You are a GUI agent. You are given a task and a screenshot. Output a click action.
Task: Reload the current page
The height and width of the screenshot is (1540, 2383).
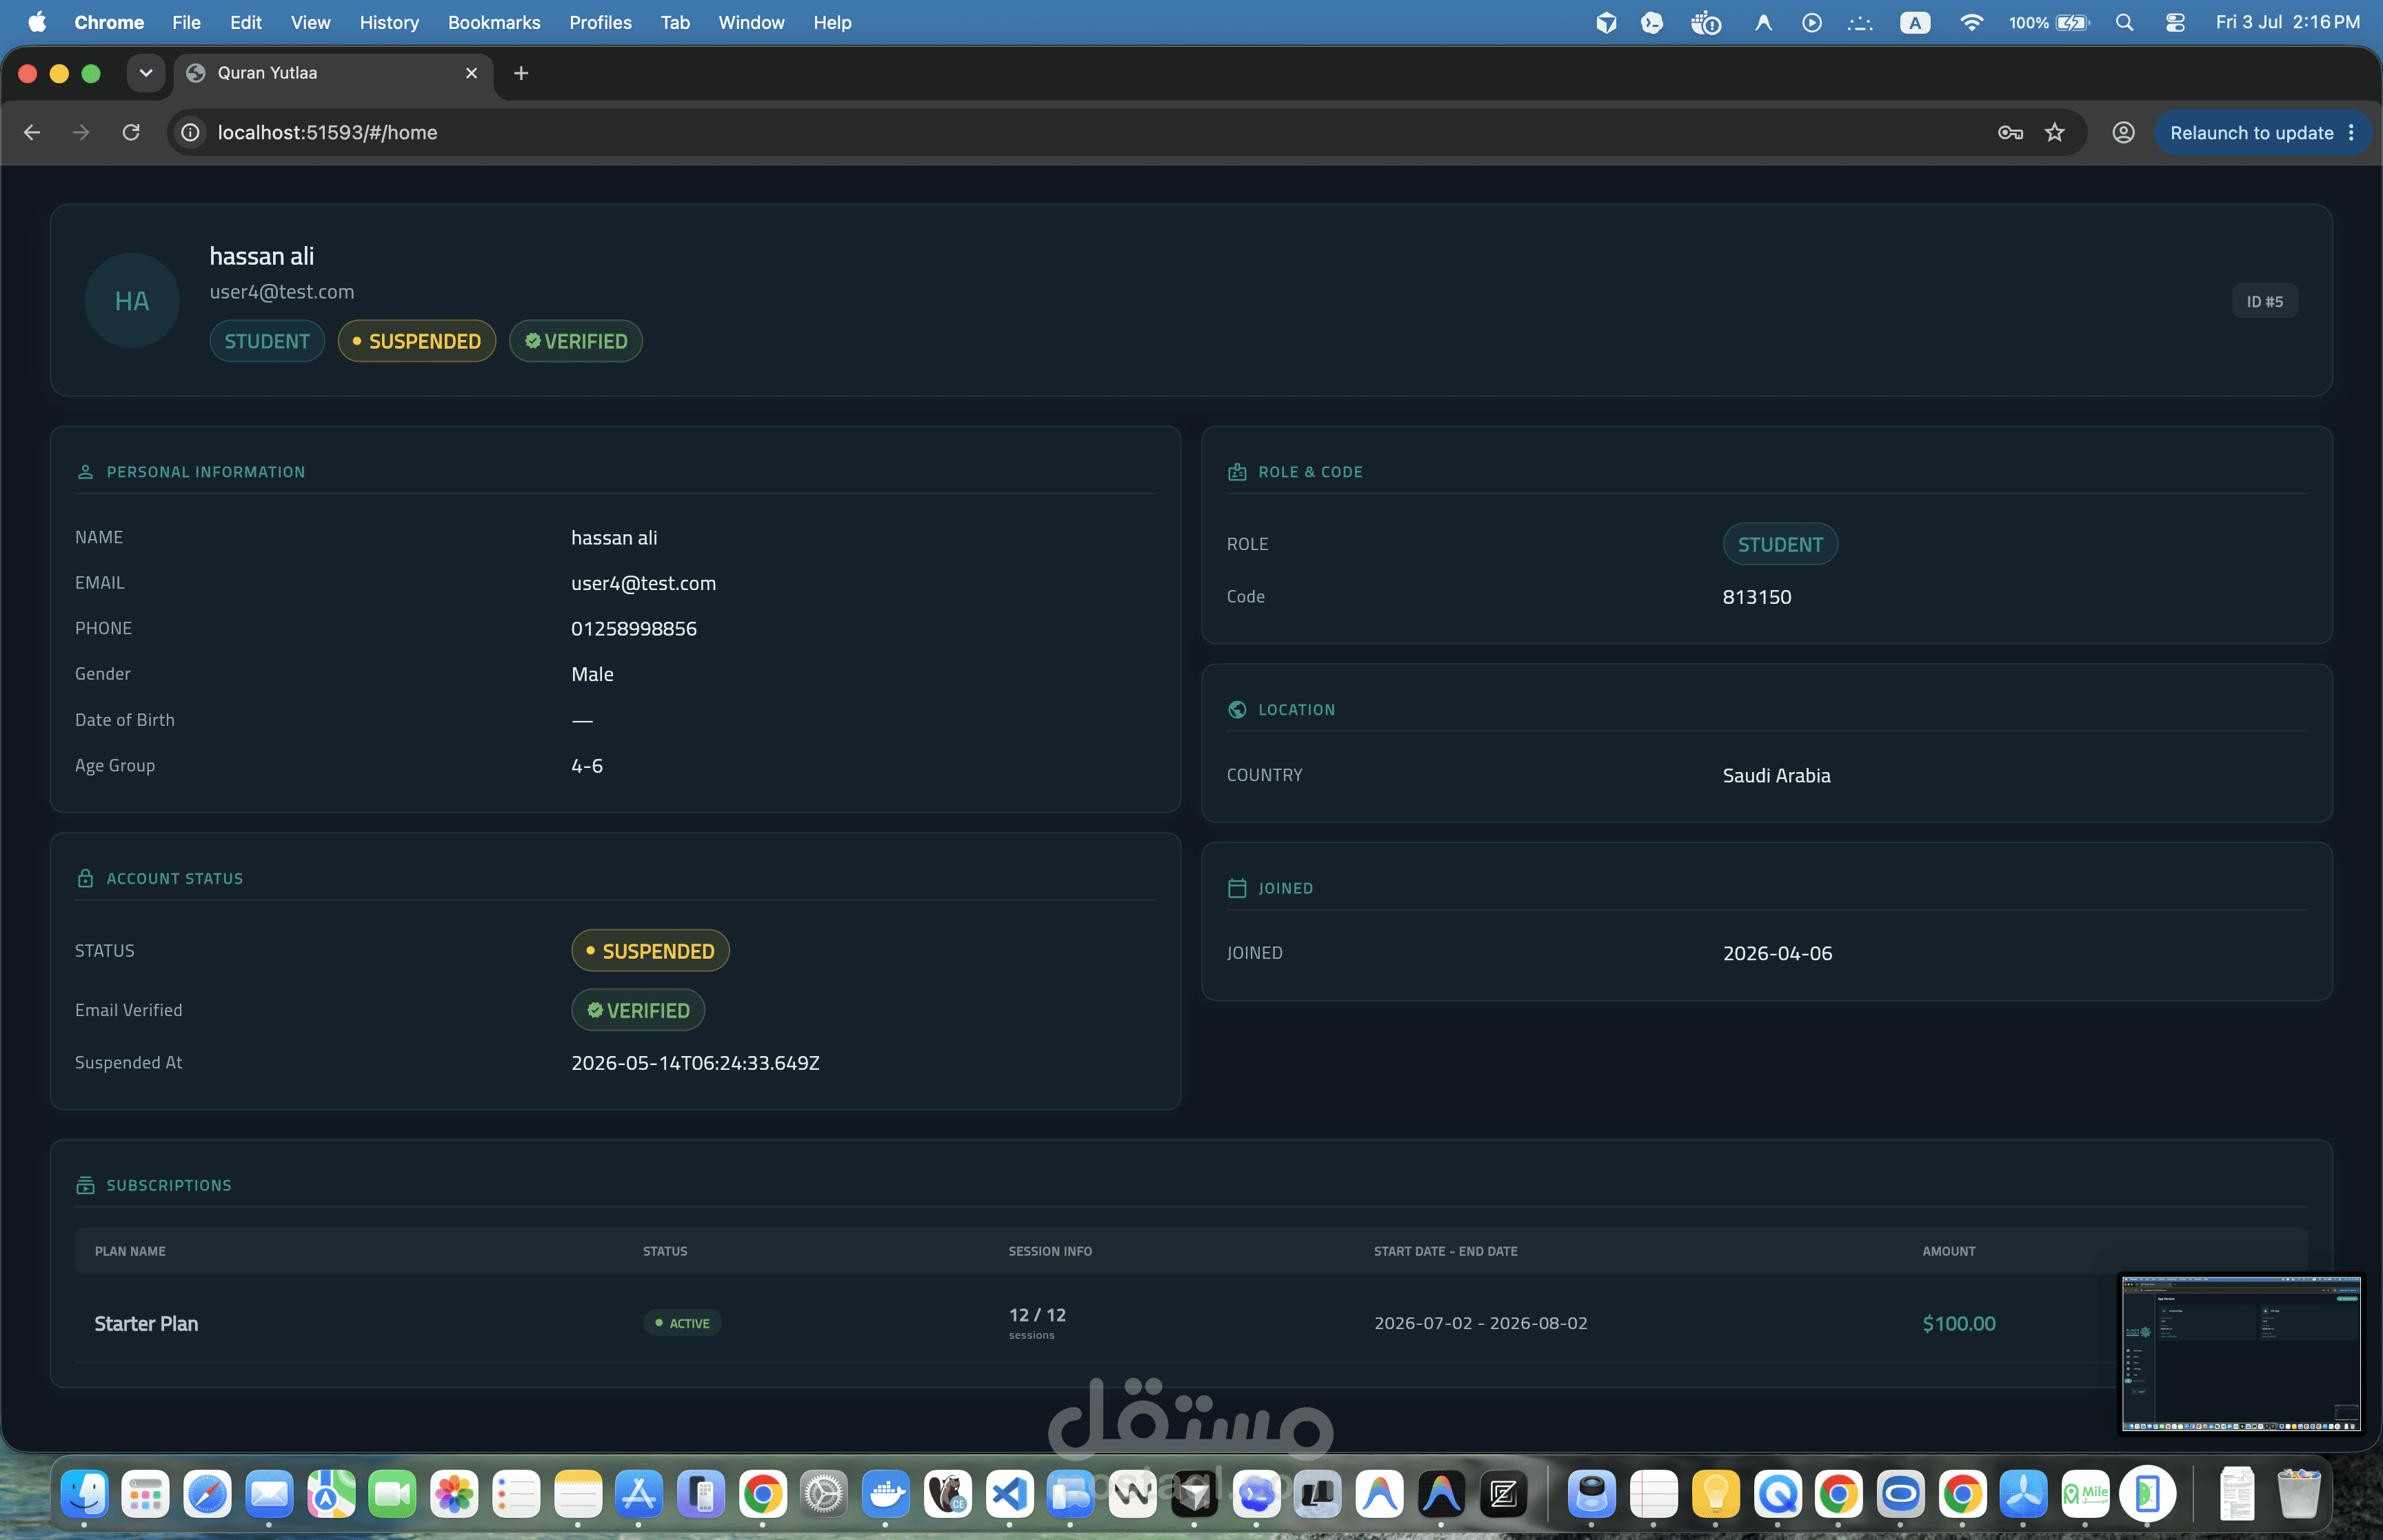click(131, 132)
